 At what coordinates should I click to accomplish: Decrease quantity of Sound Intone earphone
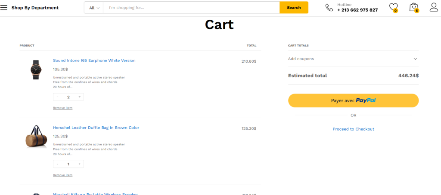click(x=57, y=97)
